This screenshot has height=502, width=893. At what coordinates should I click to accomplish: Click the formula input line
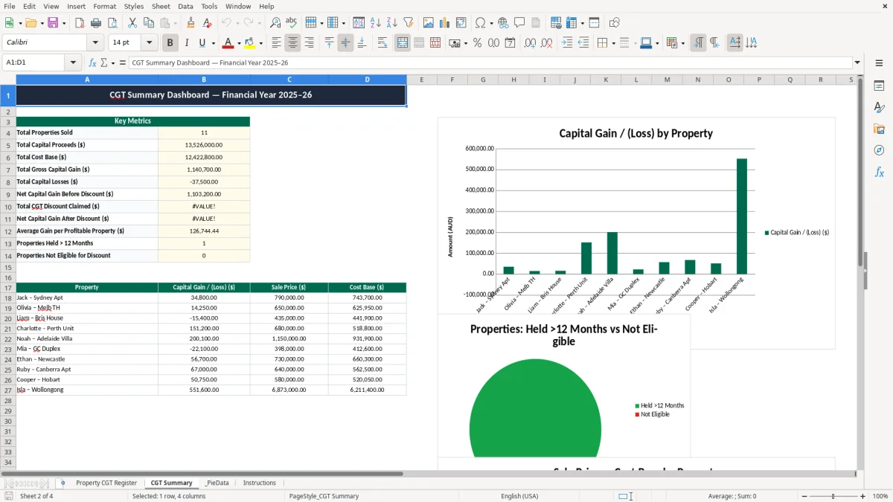click(489, 63)
